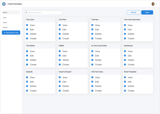The image size is (160, 114).
Task: Uncheck Edit under Test Case
Action: [27, 29]
